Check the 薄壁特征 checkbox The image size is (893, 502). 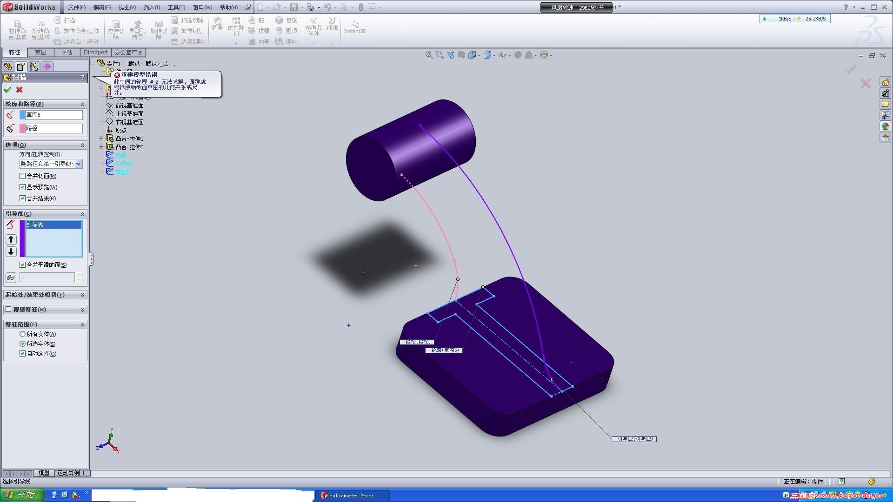pos(8,310)
